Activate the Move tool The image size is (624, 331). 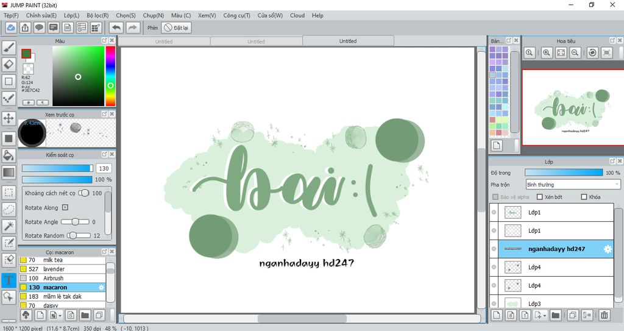(x=9, y=118)
